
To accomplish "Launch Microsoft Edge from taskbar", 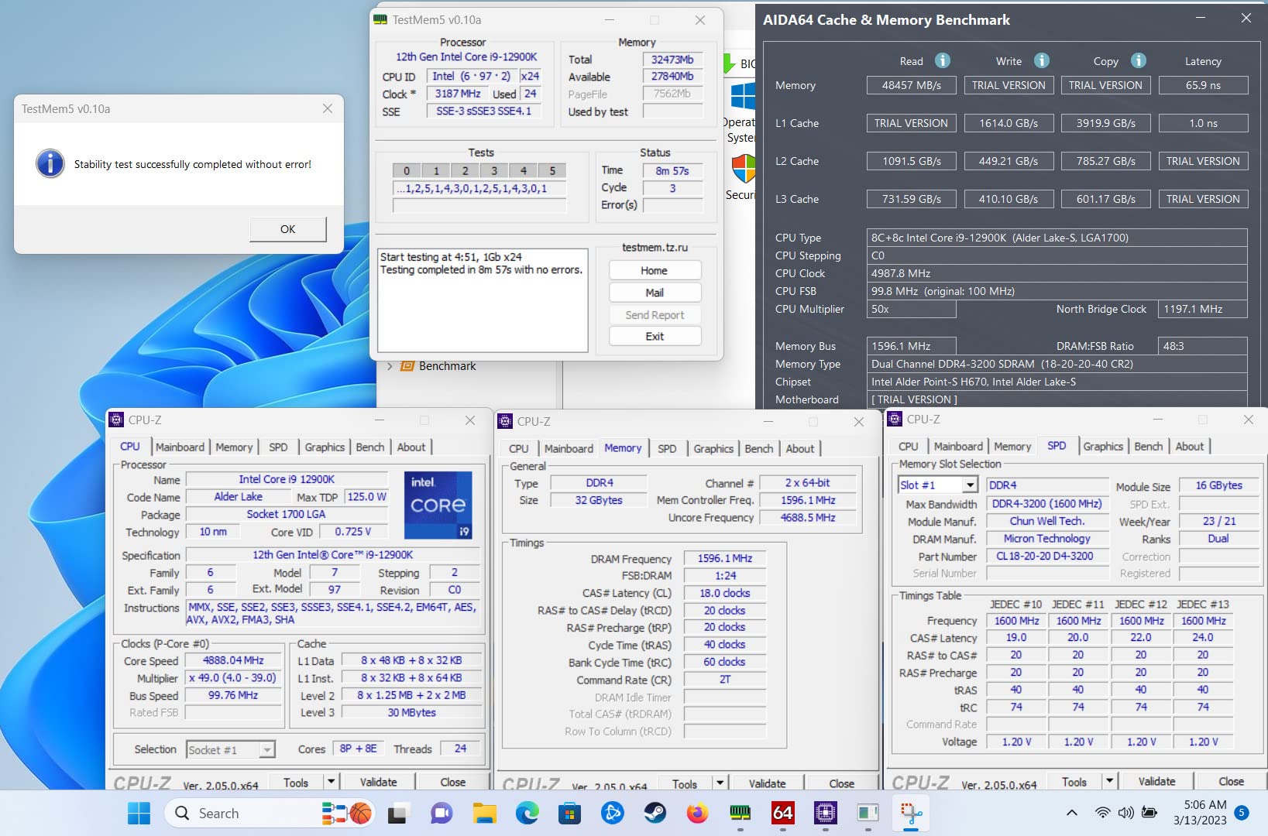I will [527, 813].
